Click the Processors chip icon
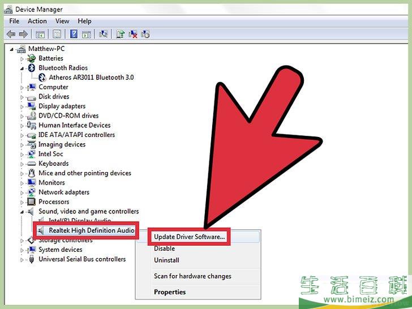The width and height of the screenshot is (412, 309). pyautogui.click(x=32, y=202)
